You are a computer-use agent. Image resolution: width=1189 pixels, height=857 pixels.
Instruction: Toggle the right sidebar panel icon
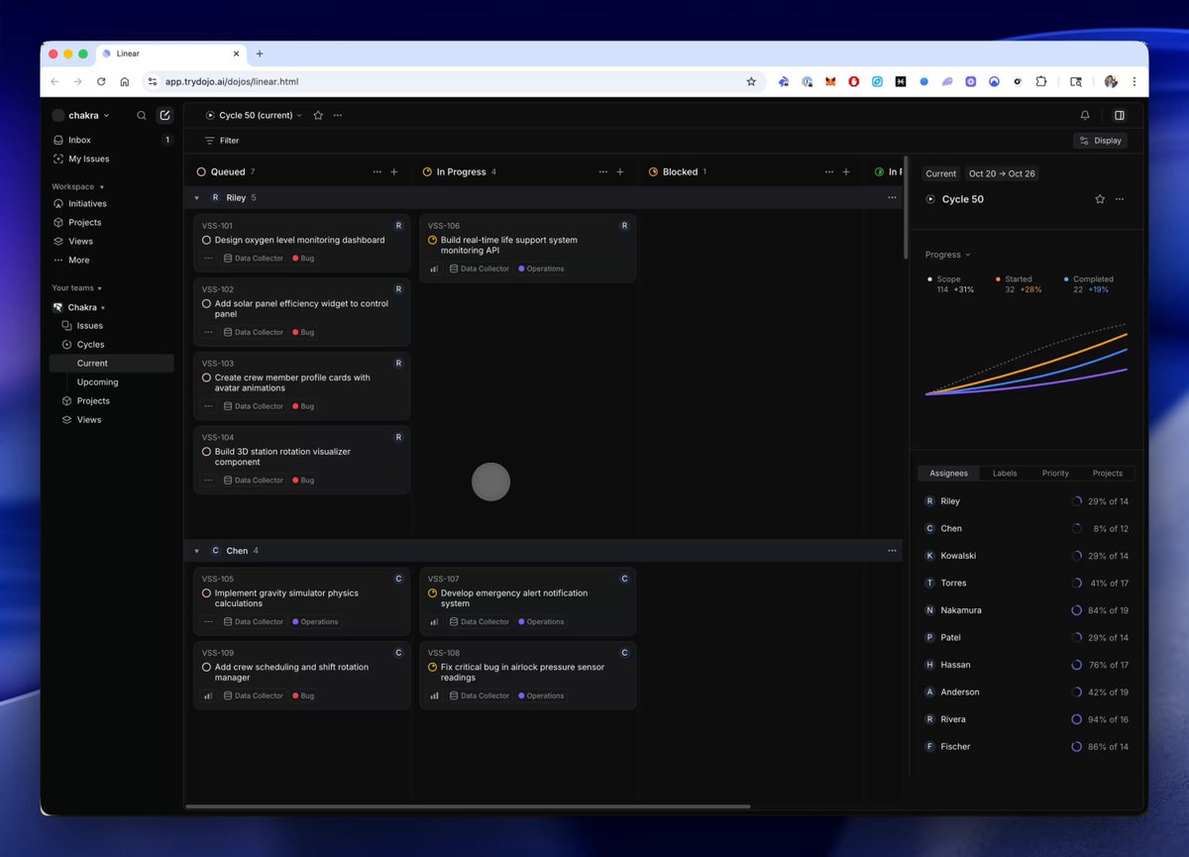click(x=1120, y=116)
